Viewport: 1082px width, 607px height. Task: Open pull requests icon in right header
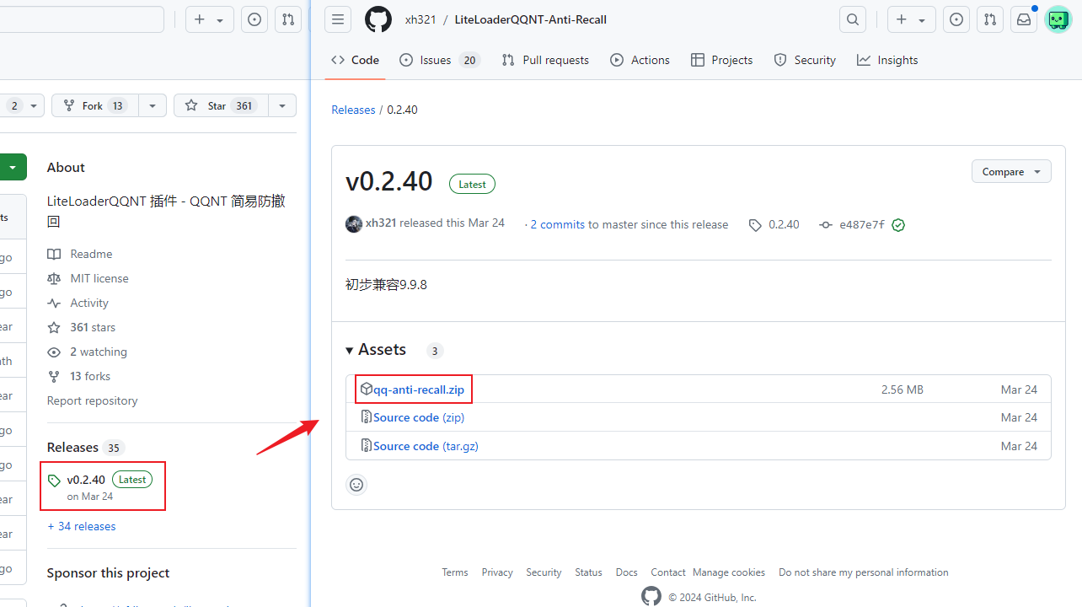991,19
